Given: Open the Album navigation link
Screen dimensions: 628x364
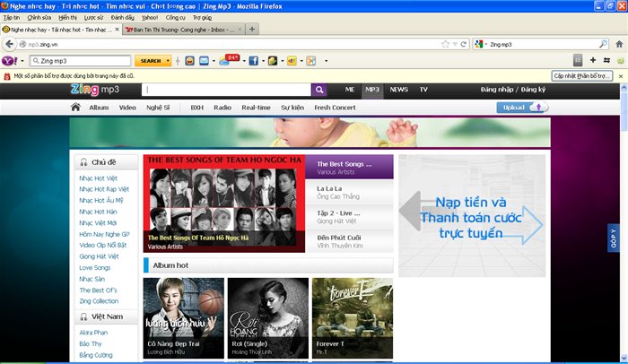Looking at the screenshot, I should [99, 108].
